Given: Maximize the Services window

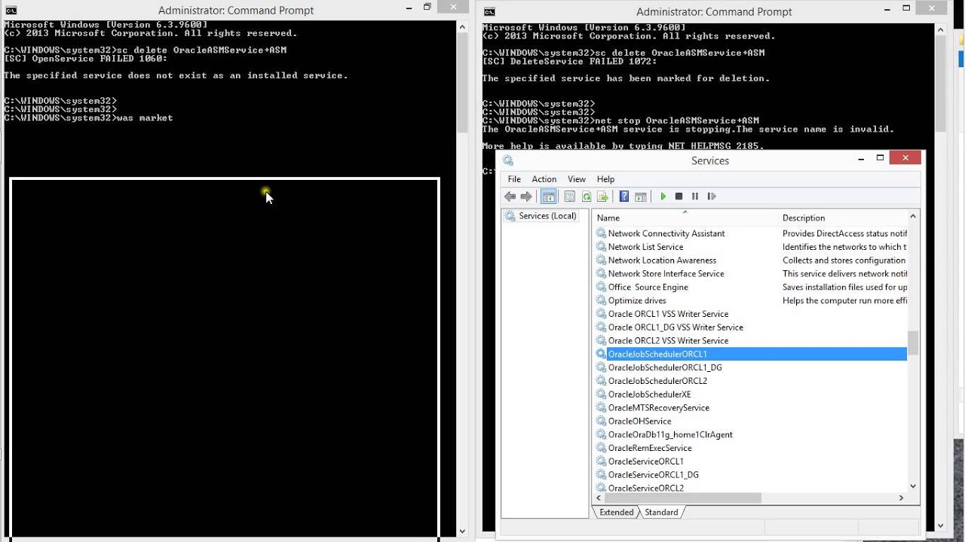Looking at the screenshot, I should (x=880, y=158).
